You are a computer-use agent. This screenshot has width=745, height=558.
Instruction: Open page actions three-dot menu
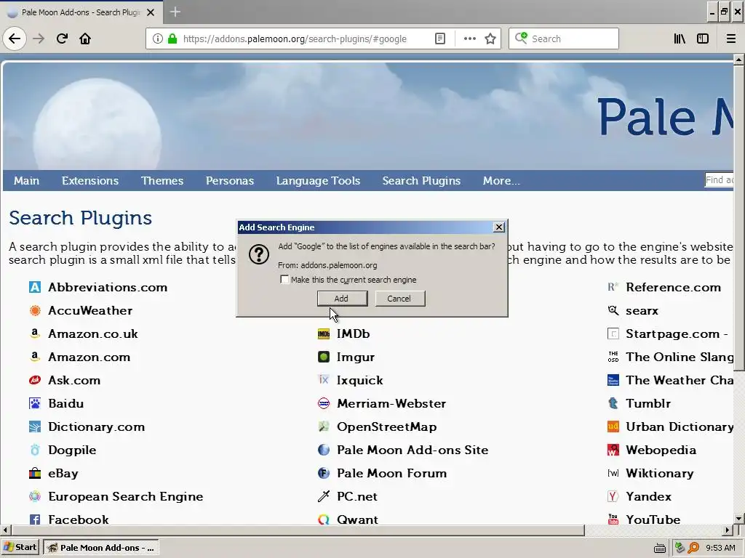pyautogui.click(x=469, y=39)
